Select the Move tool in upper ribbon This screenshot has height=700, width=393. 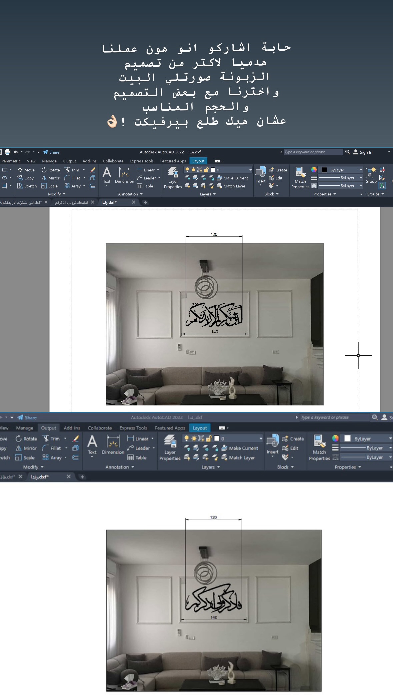tap(26, 170)
